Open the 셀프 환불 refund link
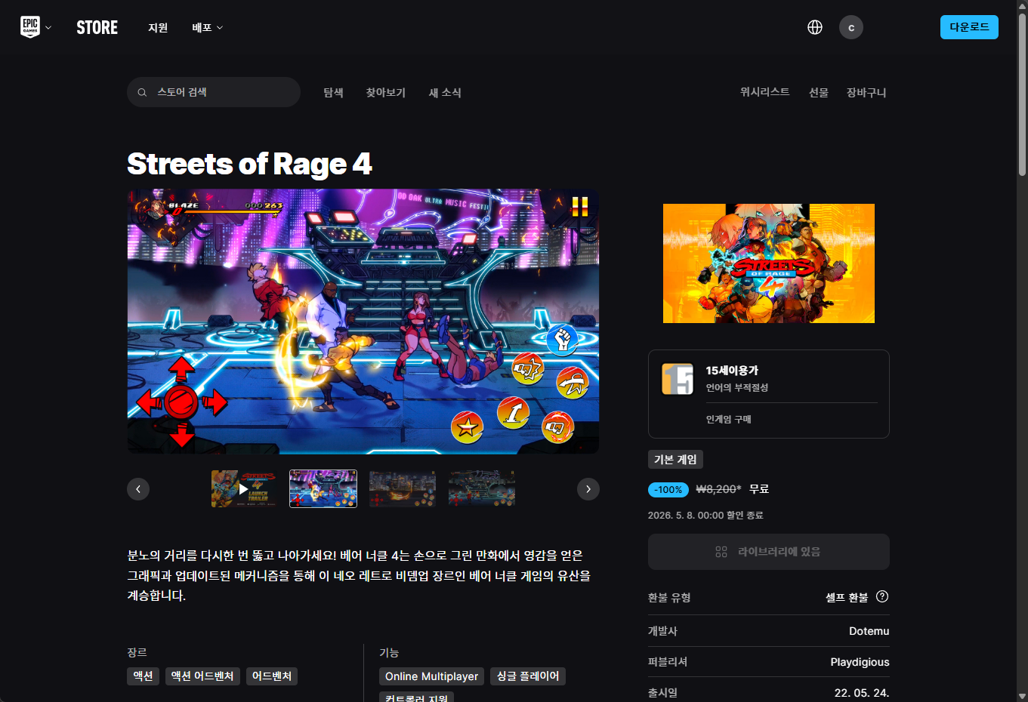1028x702 pixels. point(847,597)
